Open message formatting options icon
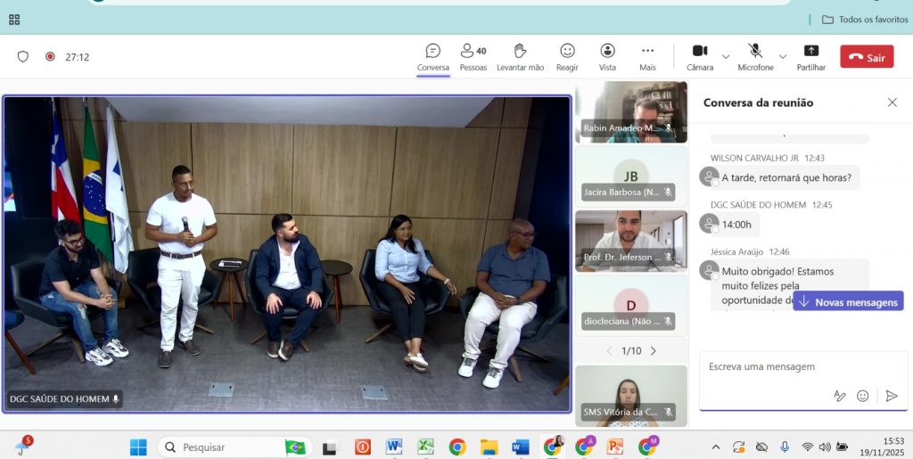Image resolution: width=913 pixels, height=459 pixels. point(839,396)
